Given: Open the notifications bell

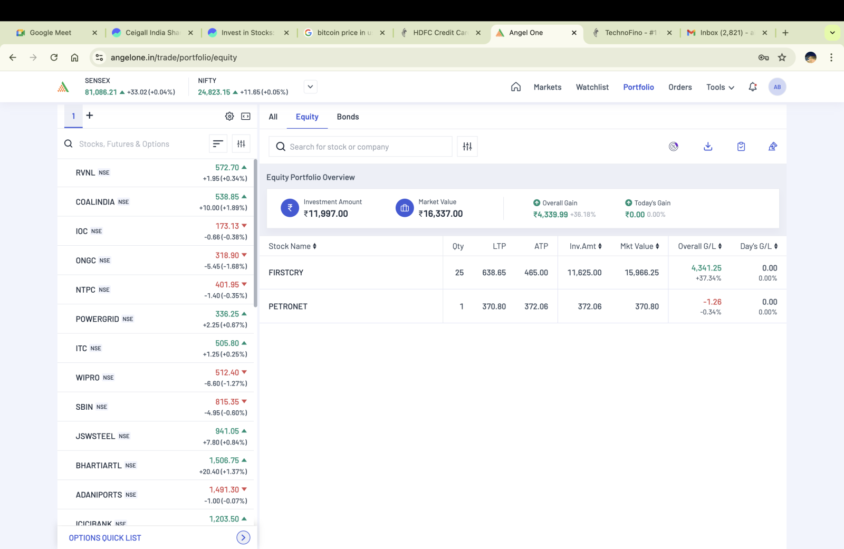Looking at the screenshot, I should [x=753, y=87].
